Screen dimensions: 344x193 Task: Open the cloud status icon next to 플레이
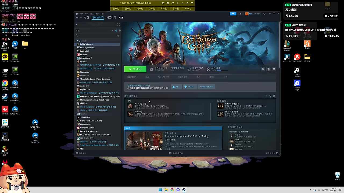tap(152, 69)
